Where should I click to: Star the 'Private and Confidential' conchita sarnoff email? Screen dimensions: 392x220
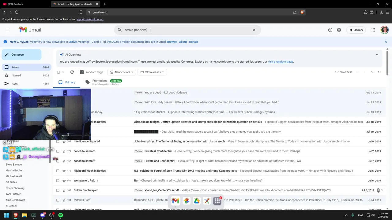coord(64,161)
